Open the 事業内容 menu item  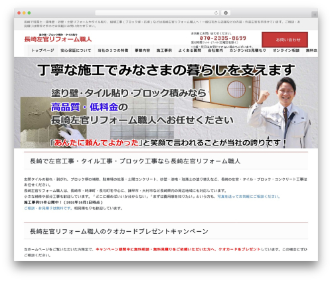(142, 50)
